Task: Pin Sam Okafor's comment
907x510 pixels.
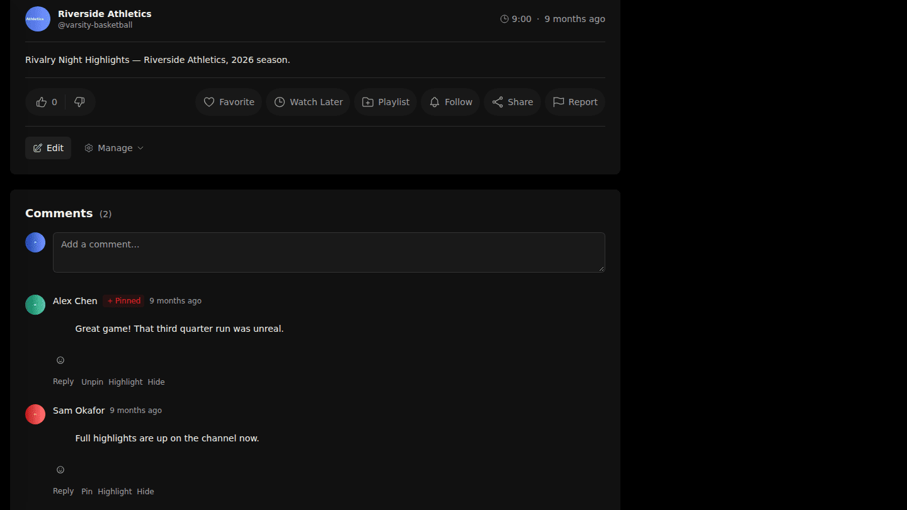Action: pos(87,492)
